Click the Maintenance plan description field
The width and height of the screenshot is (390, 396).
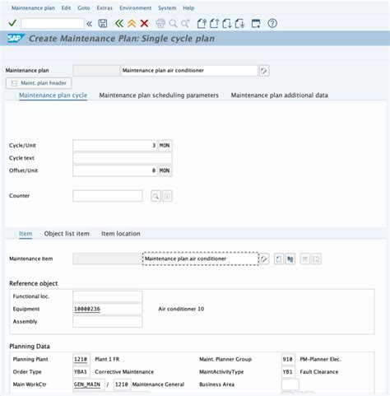click(x=189, y=71)
